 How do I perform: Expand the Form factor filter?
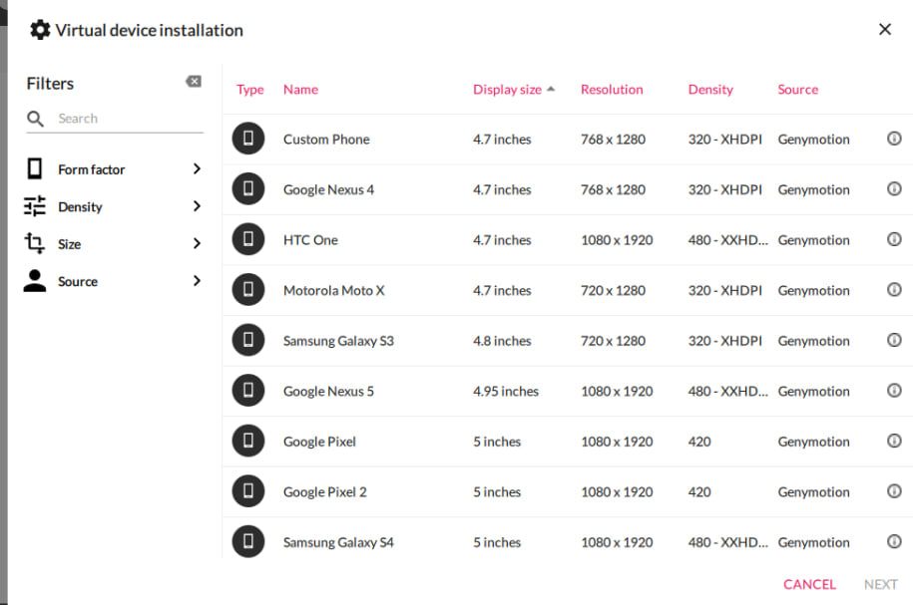114,169
